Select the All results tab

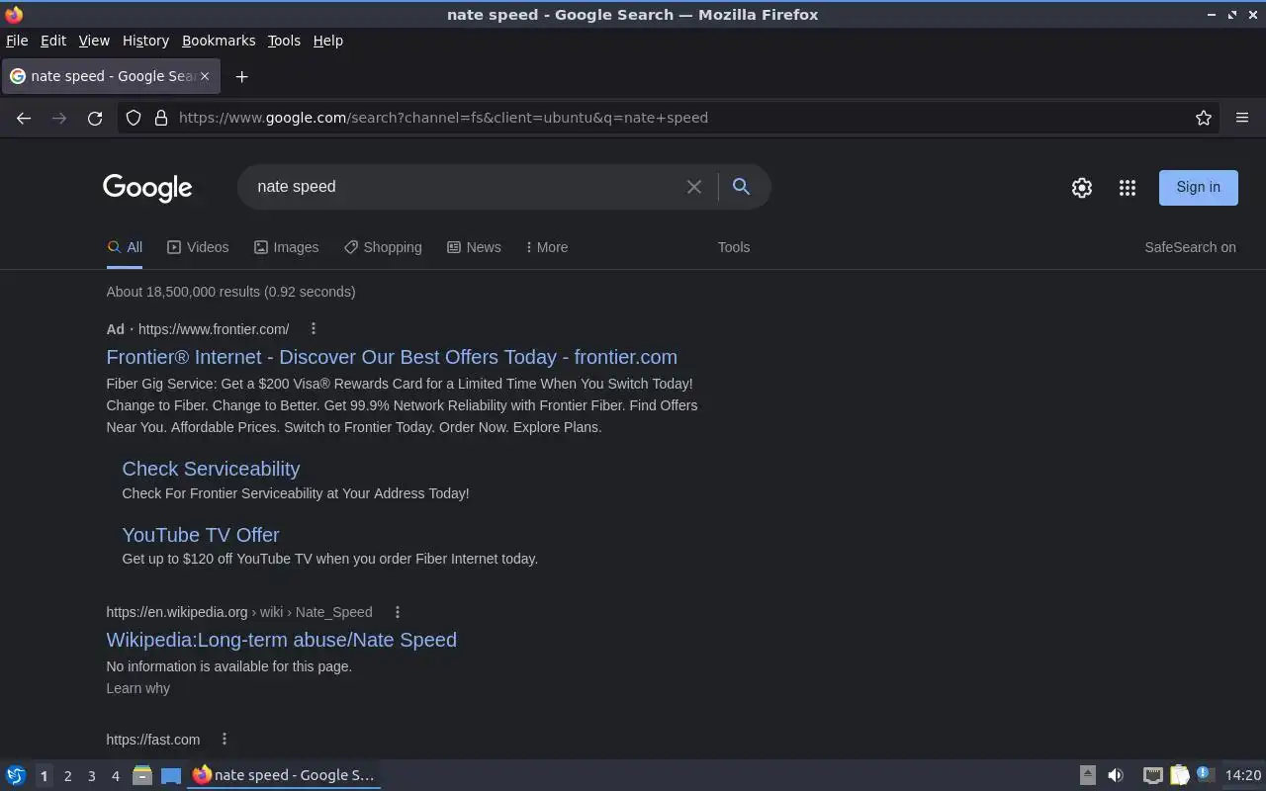[x=125, y=247]
